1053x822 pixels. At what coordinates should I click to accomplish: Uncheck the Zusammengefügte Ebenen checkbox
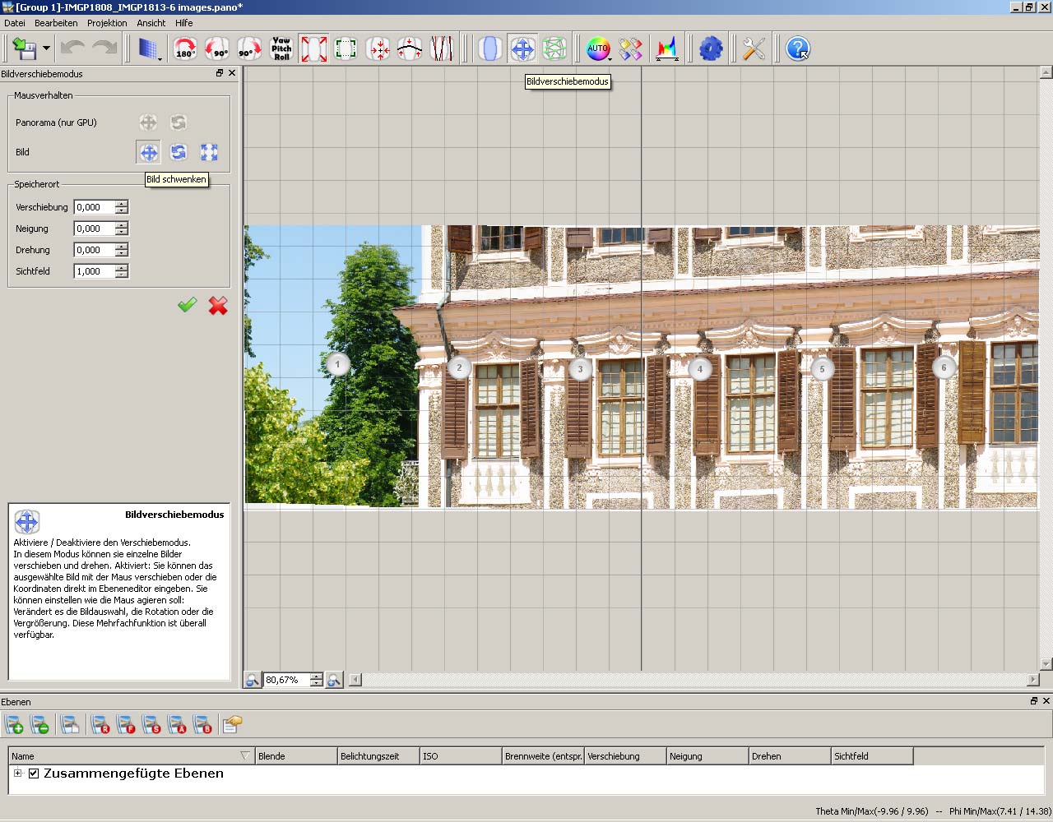[34, 774]
